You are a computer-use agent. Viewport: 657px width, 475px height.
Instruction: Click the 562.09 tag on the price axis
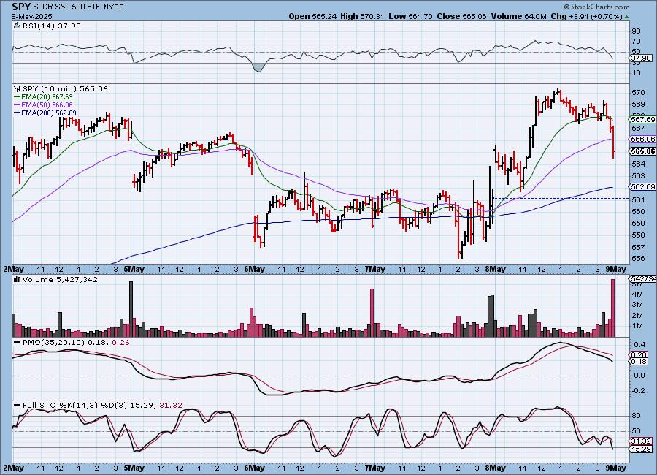[643, 187]
